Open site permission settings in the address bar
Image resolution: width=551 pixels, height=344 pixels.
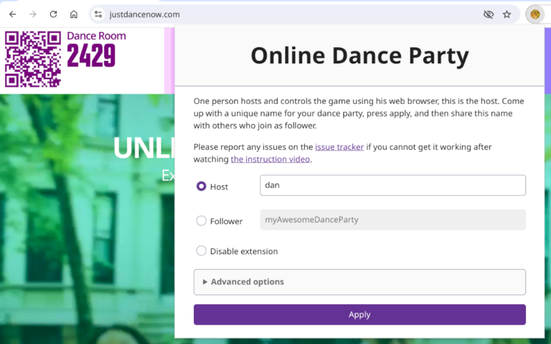(x=98, y=14)
